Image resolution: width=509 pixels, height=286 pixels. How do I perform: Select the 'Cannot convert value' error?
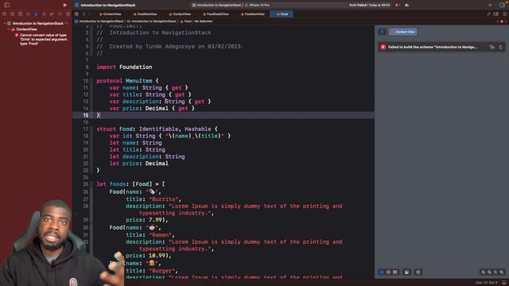pyautogui.click(x=43, y=39)
